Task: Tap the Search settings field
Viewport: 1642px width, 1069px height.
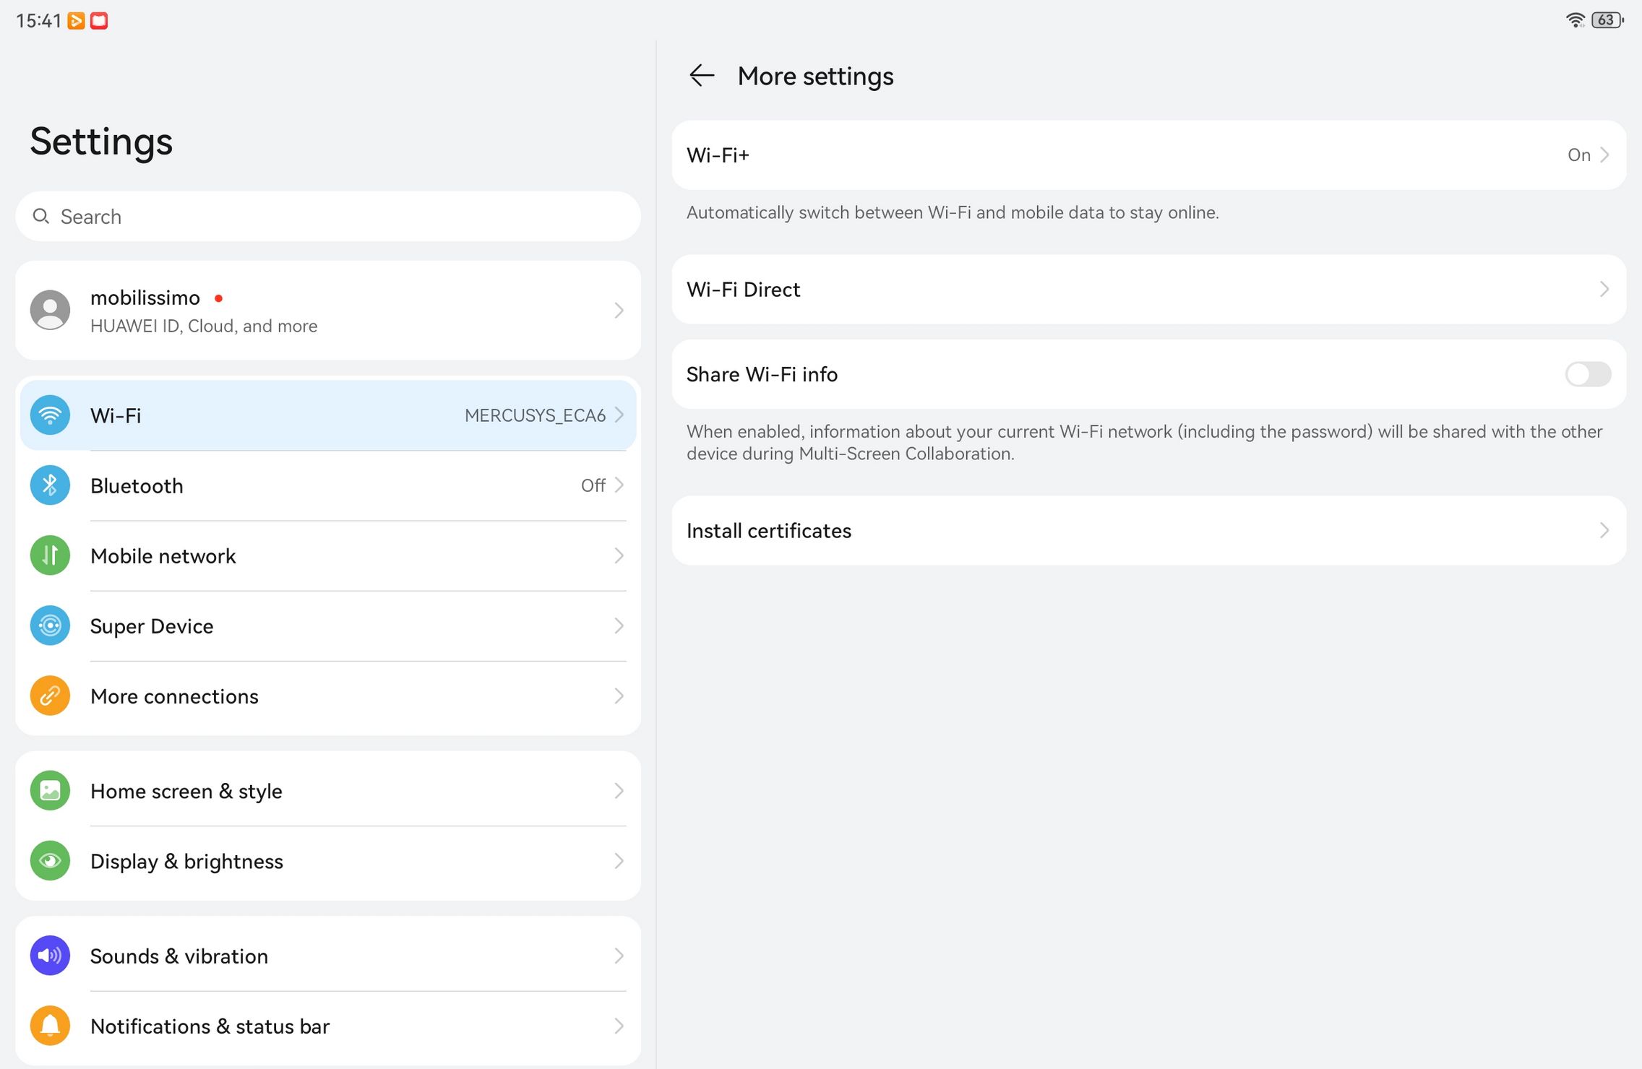Action: [328, 216]
